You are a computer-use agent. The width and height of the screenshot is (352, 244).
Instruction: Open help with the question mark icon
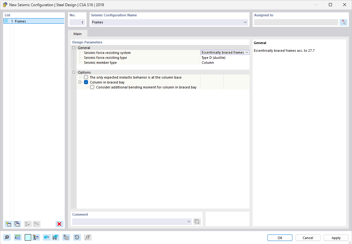tap(7, 237)
